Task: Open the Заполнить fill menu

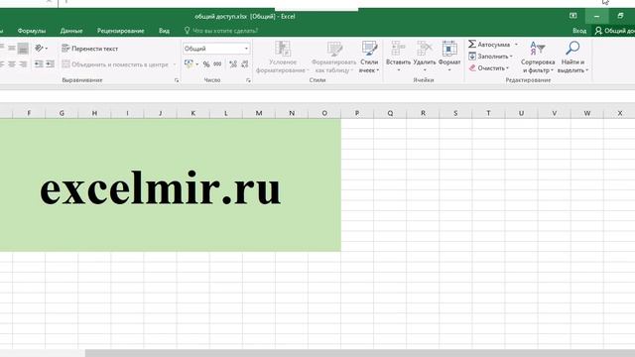Action: pos(490,57)
